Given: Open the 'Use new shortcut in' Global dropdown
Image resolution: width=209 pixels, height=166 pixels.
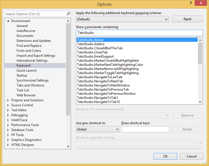Looking at the screenshot, I should coord(98,129).
